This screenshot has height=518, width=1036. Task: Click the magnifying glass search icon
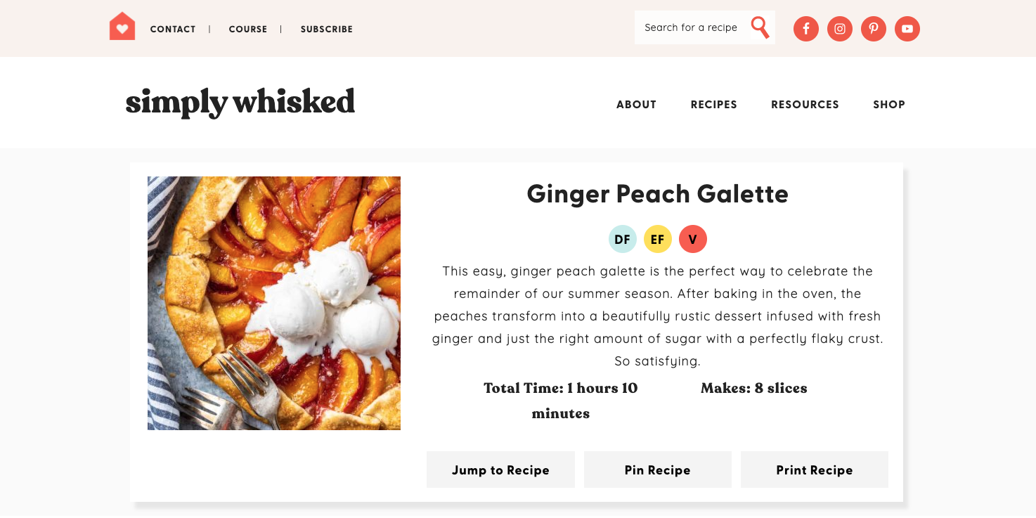tap(760, 27)
